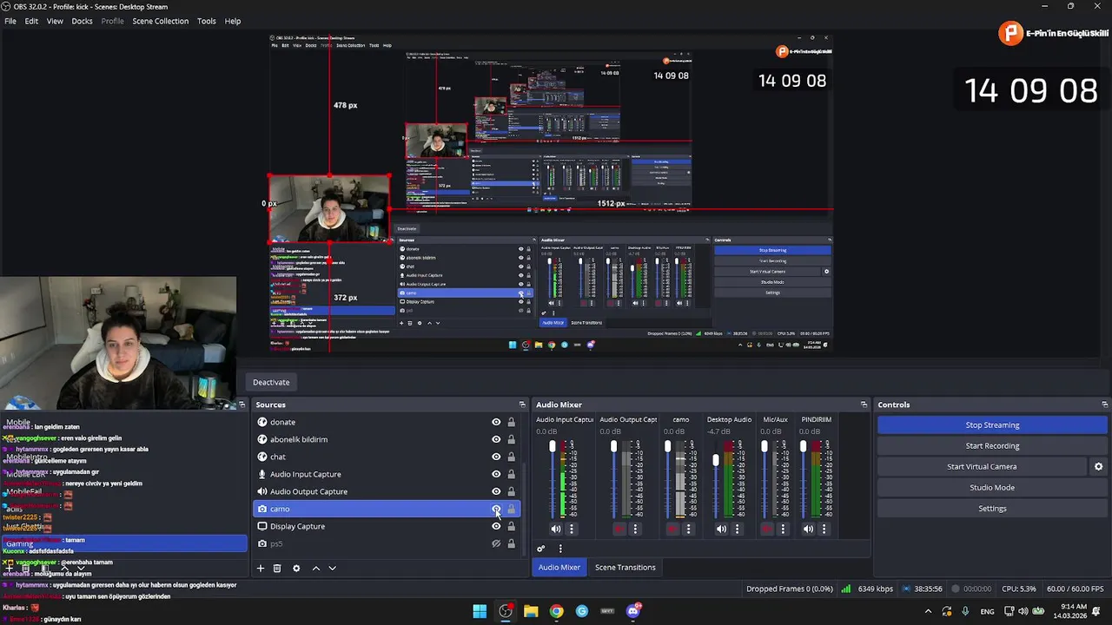Screen dimensions: 1112x625
Task: Click the microphone tray icon
Action: pyautogui.click(x=965, y=611)
